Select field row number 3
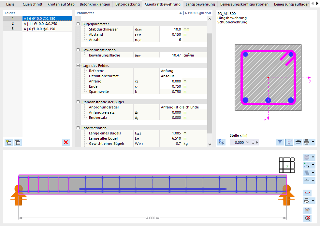The height and width of the screenshot is (226, 320). coord(12,29)
